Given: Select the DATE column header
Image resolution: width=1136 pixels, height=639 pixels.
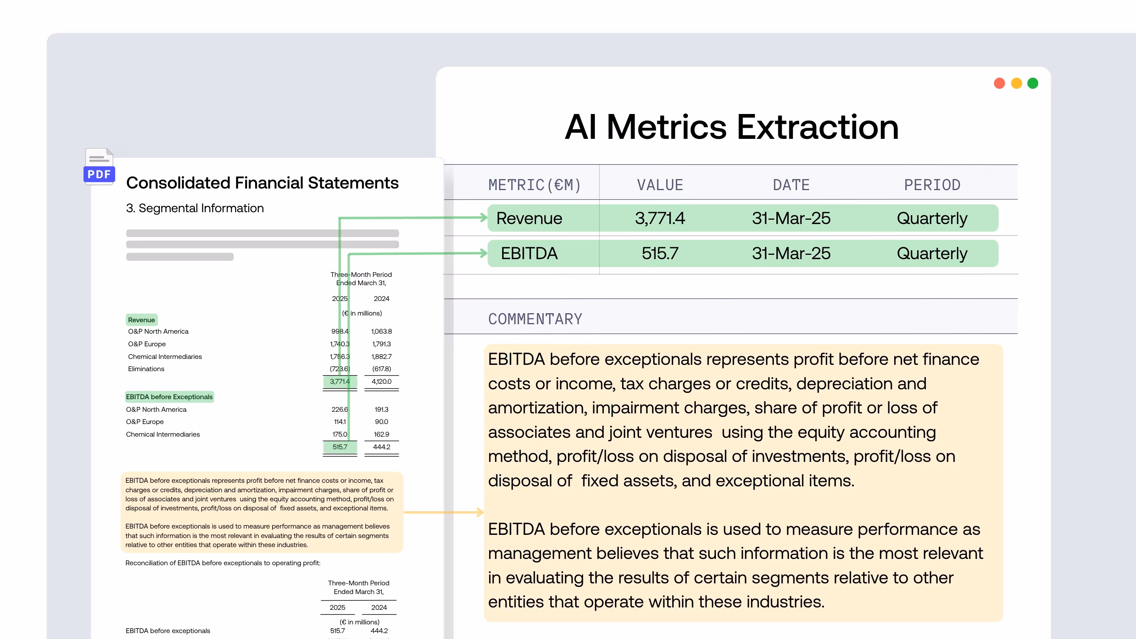Looking at the screenshot, I should pos(791,185).
